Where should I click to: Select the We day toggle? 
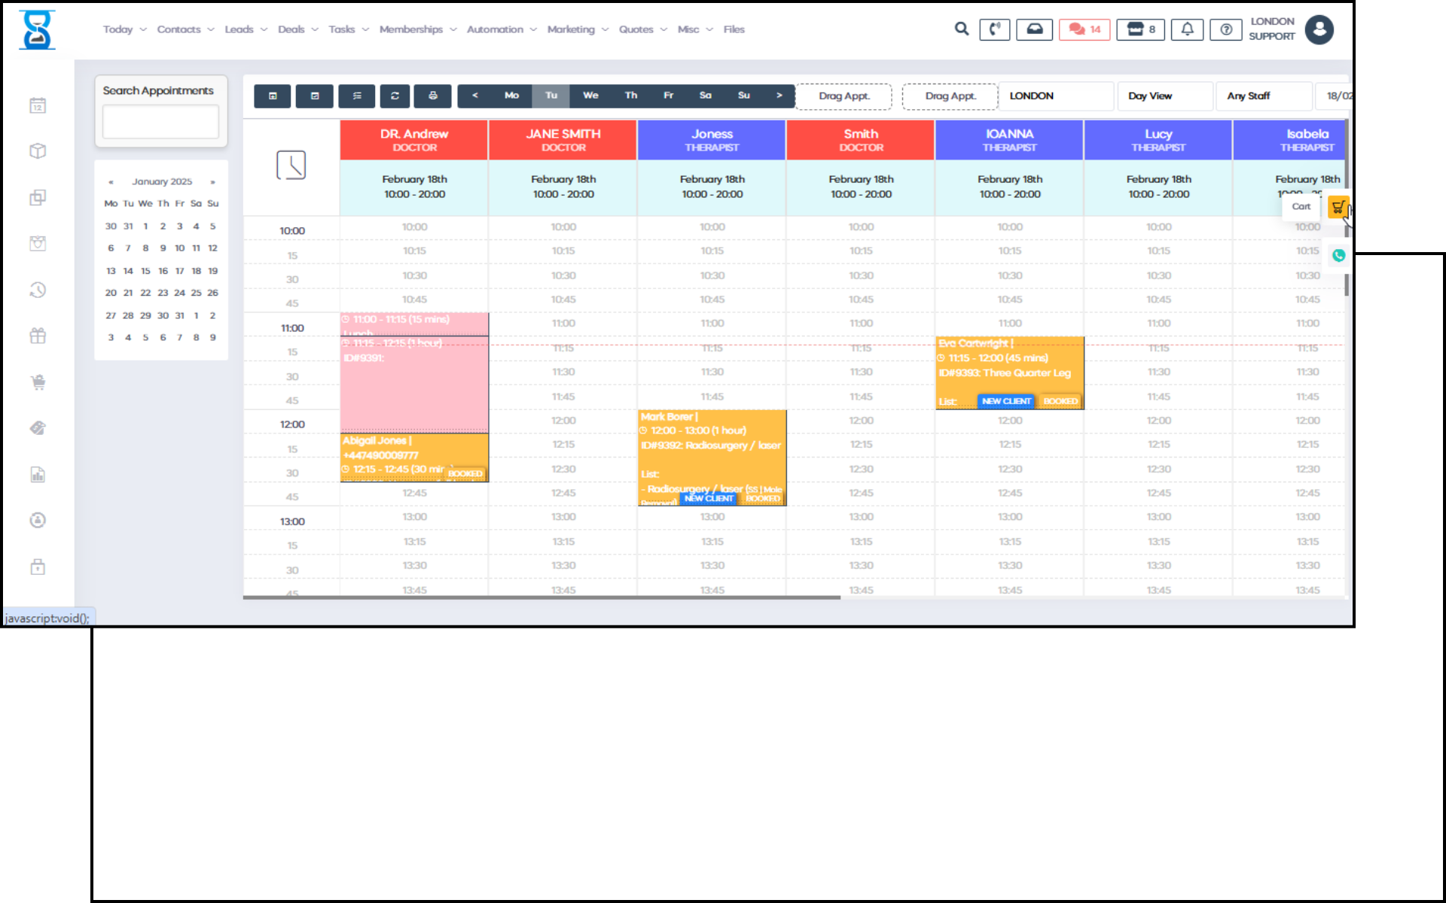coord(590,96)
